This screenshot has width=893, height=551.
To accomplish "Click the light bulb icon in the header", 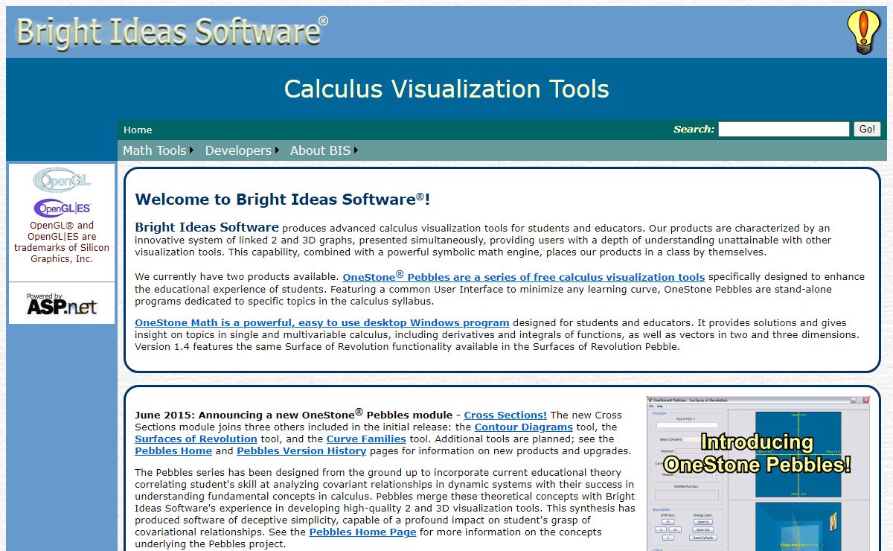I will [x=863, y=32].
